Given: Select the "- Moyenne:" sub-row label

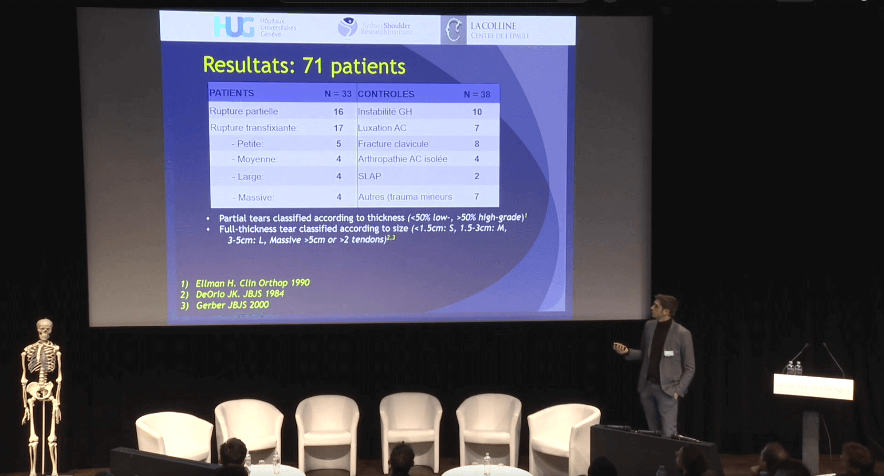Looking at the screenshot, I should click(x=254, y=159).
